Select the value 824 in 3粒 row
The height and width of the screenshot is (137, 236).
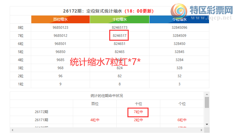tap(120, 68)
